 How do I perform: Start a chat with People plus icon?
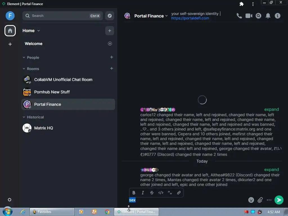tap(111, 57)
